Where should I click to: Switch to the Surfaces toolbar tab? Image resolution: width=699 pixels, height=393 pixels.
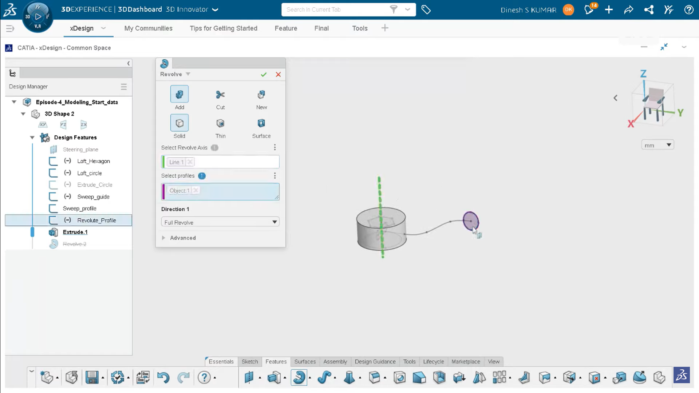[305, 361]
